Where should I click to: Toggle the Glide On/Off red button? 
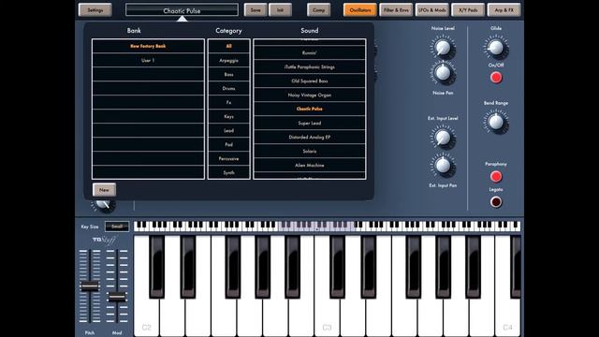[x=496, y=78]
